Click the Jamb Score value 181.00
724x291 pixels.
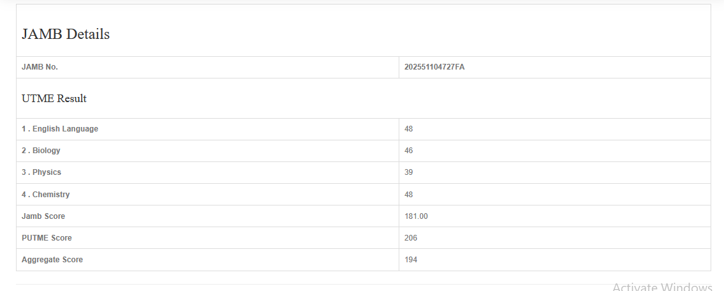coord(416,216)
